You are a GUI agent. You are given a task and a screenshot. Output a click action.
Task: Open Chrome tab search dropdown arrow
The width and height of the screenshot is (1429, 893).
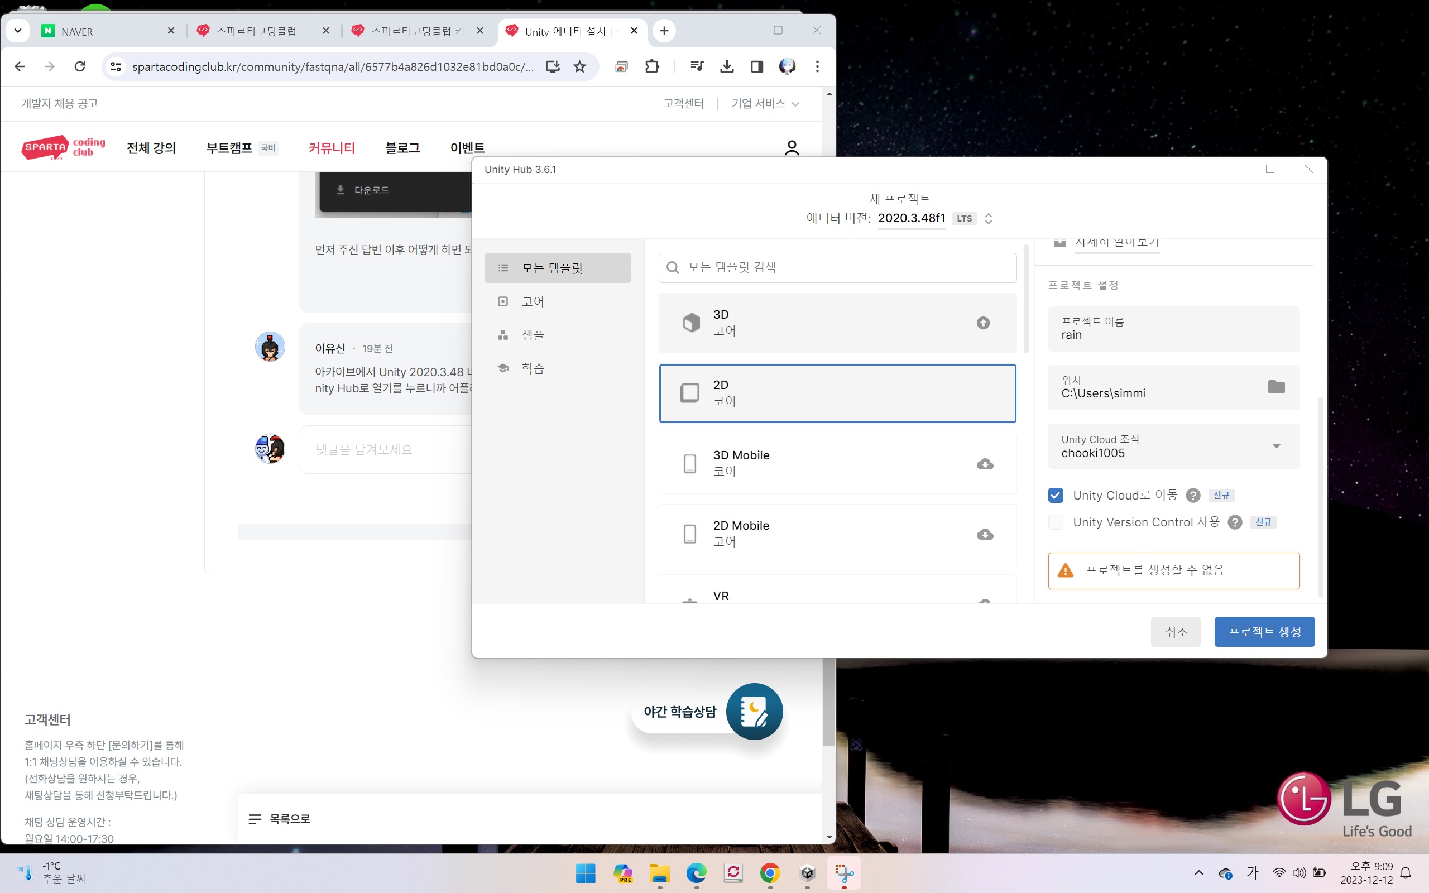pos(18,31)
